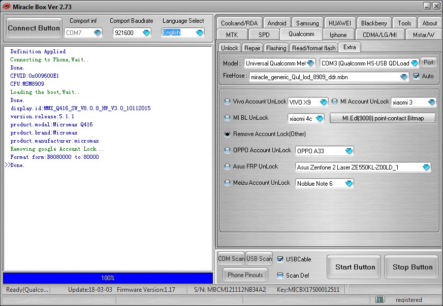Open the xiaomi 4c model dropdown

320,119
